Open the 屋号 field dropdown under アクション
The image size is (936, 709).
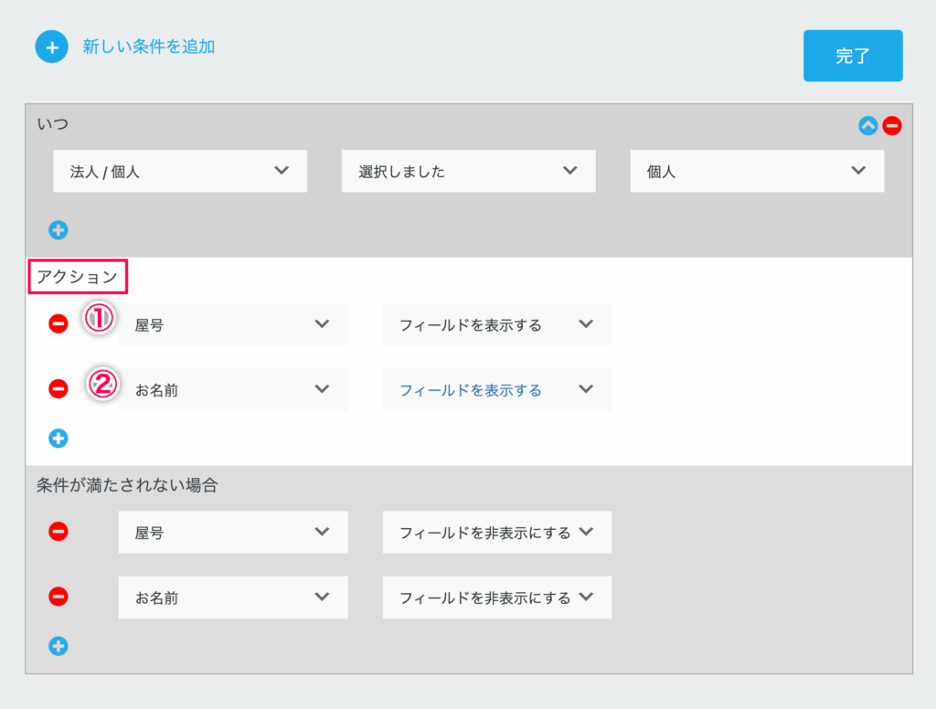coord(233,324)
